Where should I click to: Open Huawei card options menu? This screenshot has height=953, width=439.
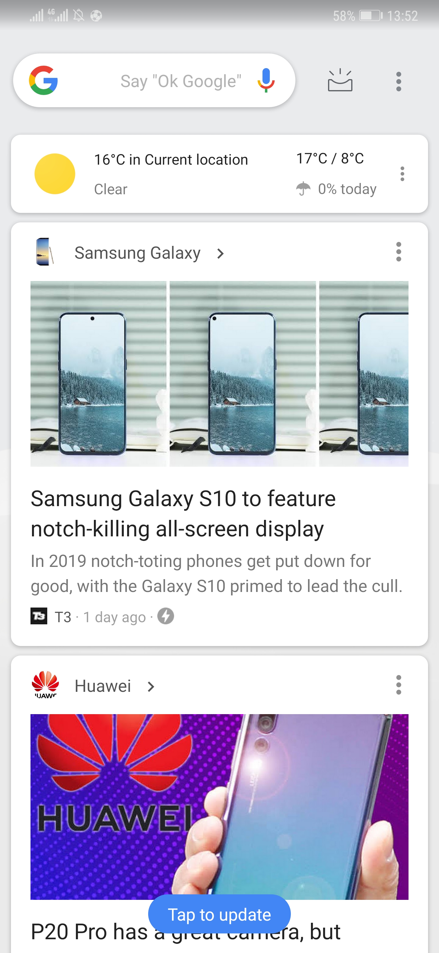click(398, 685)
